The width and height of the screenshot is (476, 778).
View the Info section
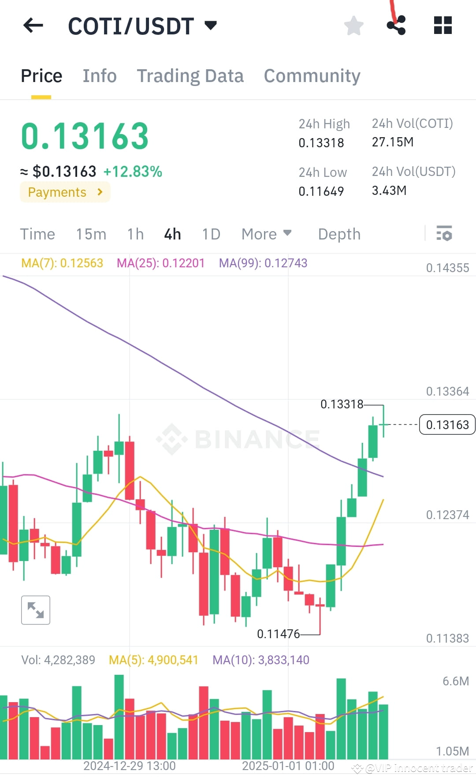(x=99, y=75)
